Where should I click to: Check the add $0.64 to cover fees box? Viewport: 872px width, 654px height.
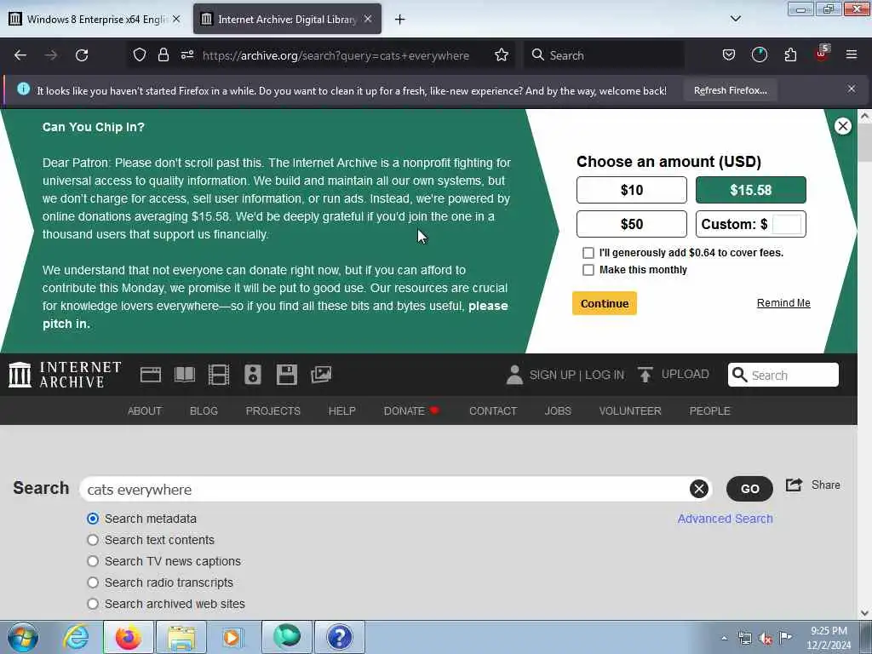[588, 253]
